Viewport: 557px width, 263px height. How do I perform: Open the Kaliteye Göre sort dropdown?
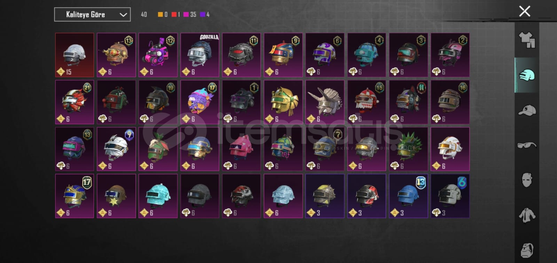point(92,15)
